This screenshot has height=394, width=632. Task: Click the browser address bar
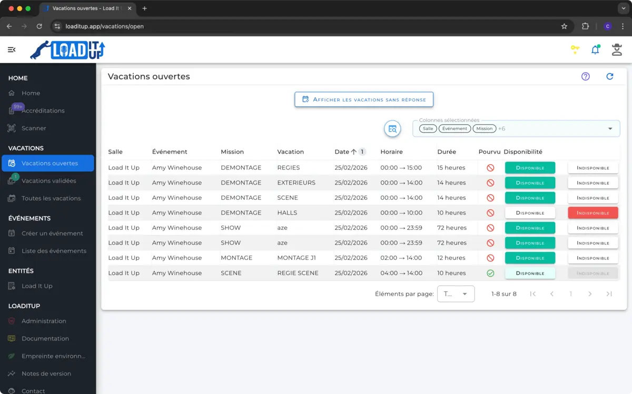(305, 26)
